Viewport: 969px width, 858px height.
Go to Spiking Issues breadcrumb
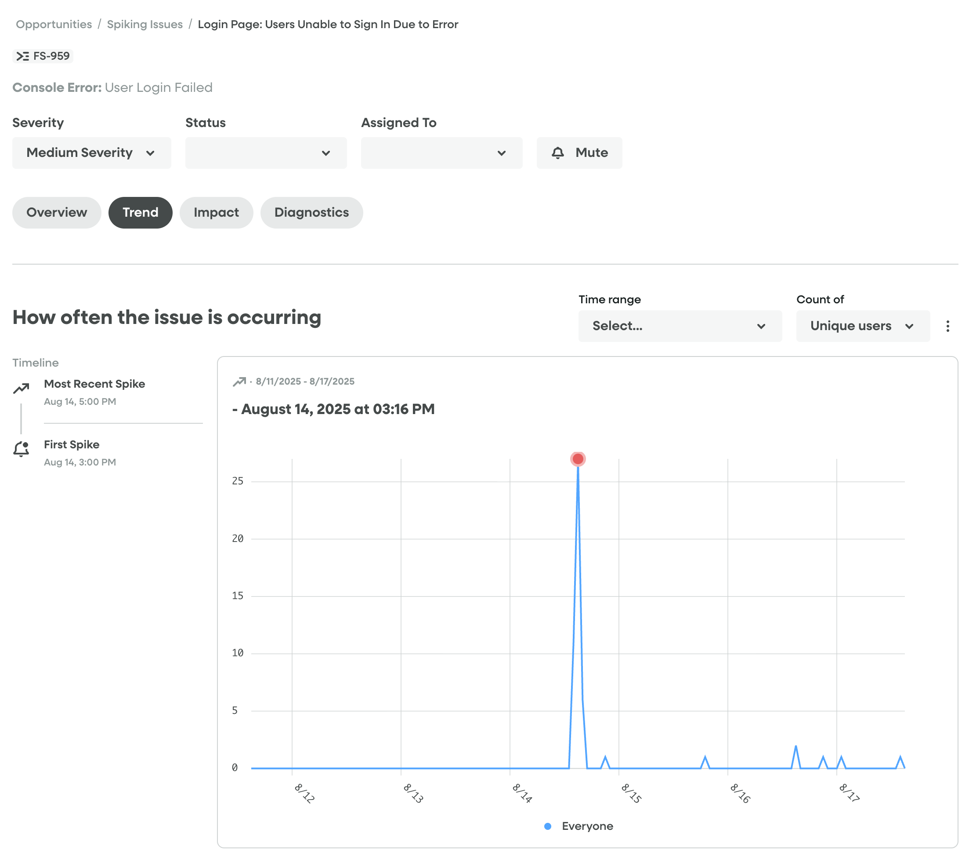coord(145,24)
